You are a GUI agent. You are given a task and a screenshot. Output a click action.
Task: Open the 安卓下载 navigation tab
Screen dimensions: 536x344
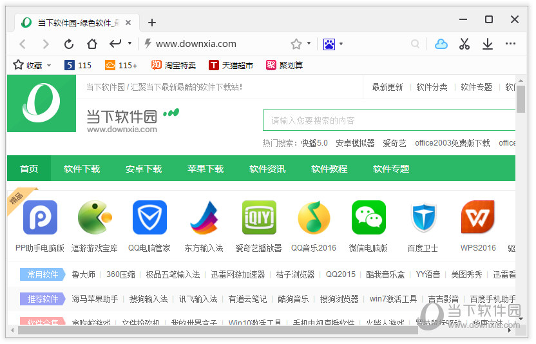(x=144, y=168)
